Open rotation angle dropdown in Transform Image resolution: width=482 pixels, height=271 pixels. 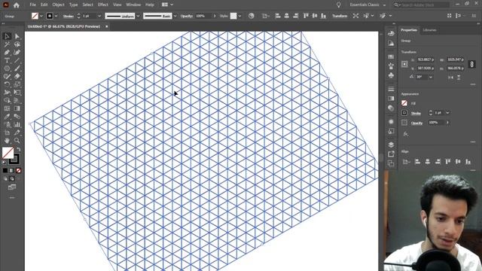pos(431,77)
